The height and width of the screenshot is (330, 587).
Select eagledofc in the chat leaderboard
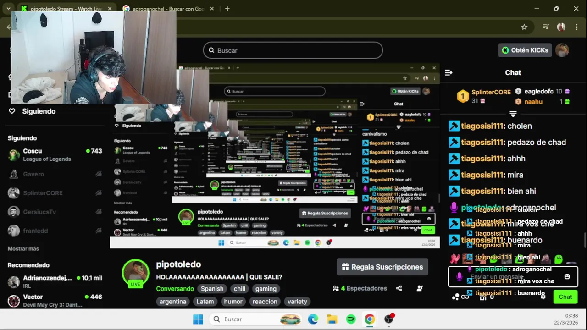pyautogui.click(x=538, y=92)
